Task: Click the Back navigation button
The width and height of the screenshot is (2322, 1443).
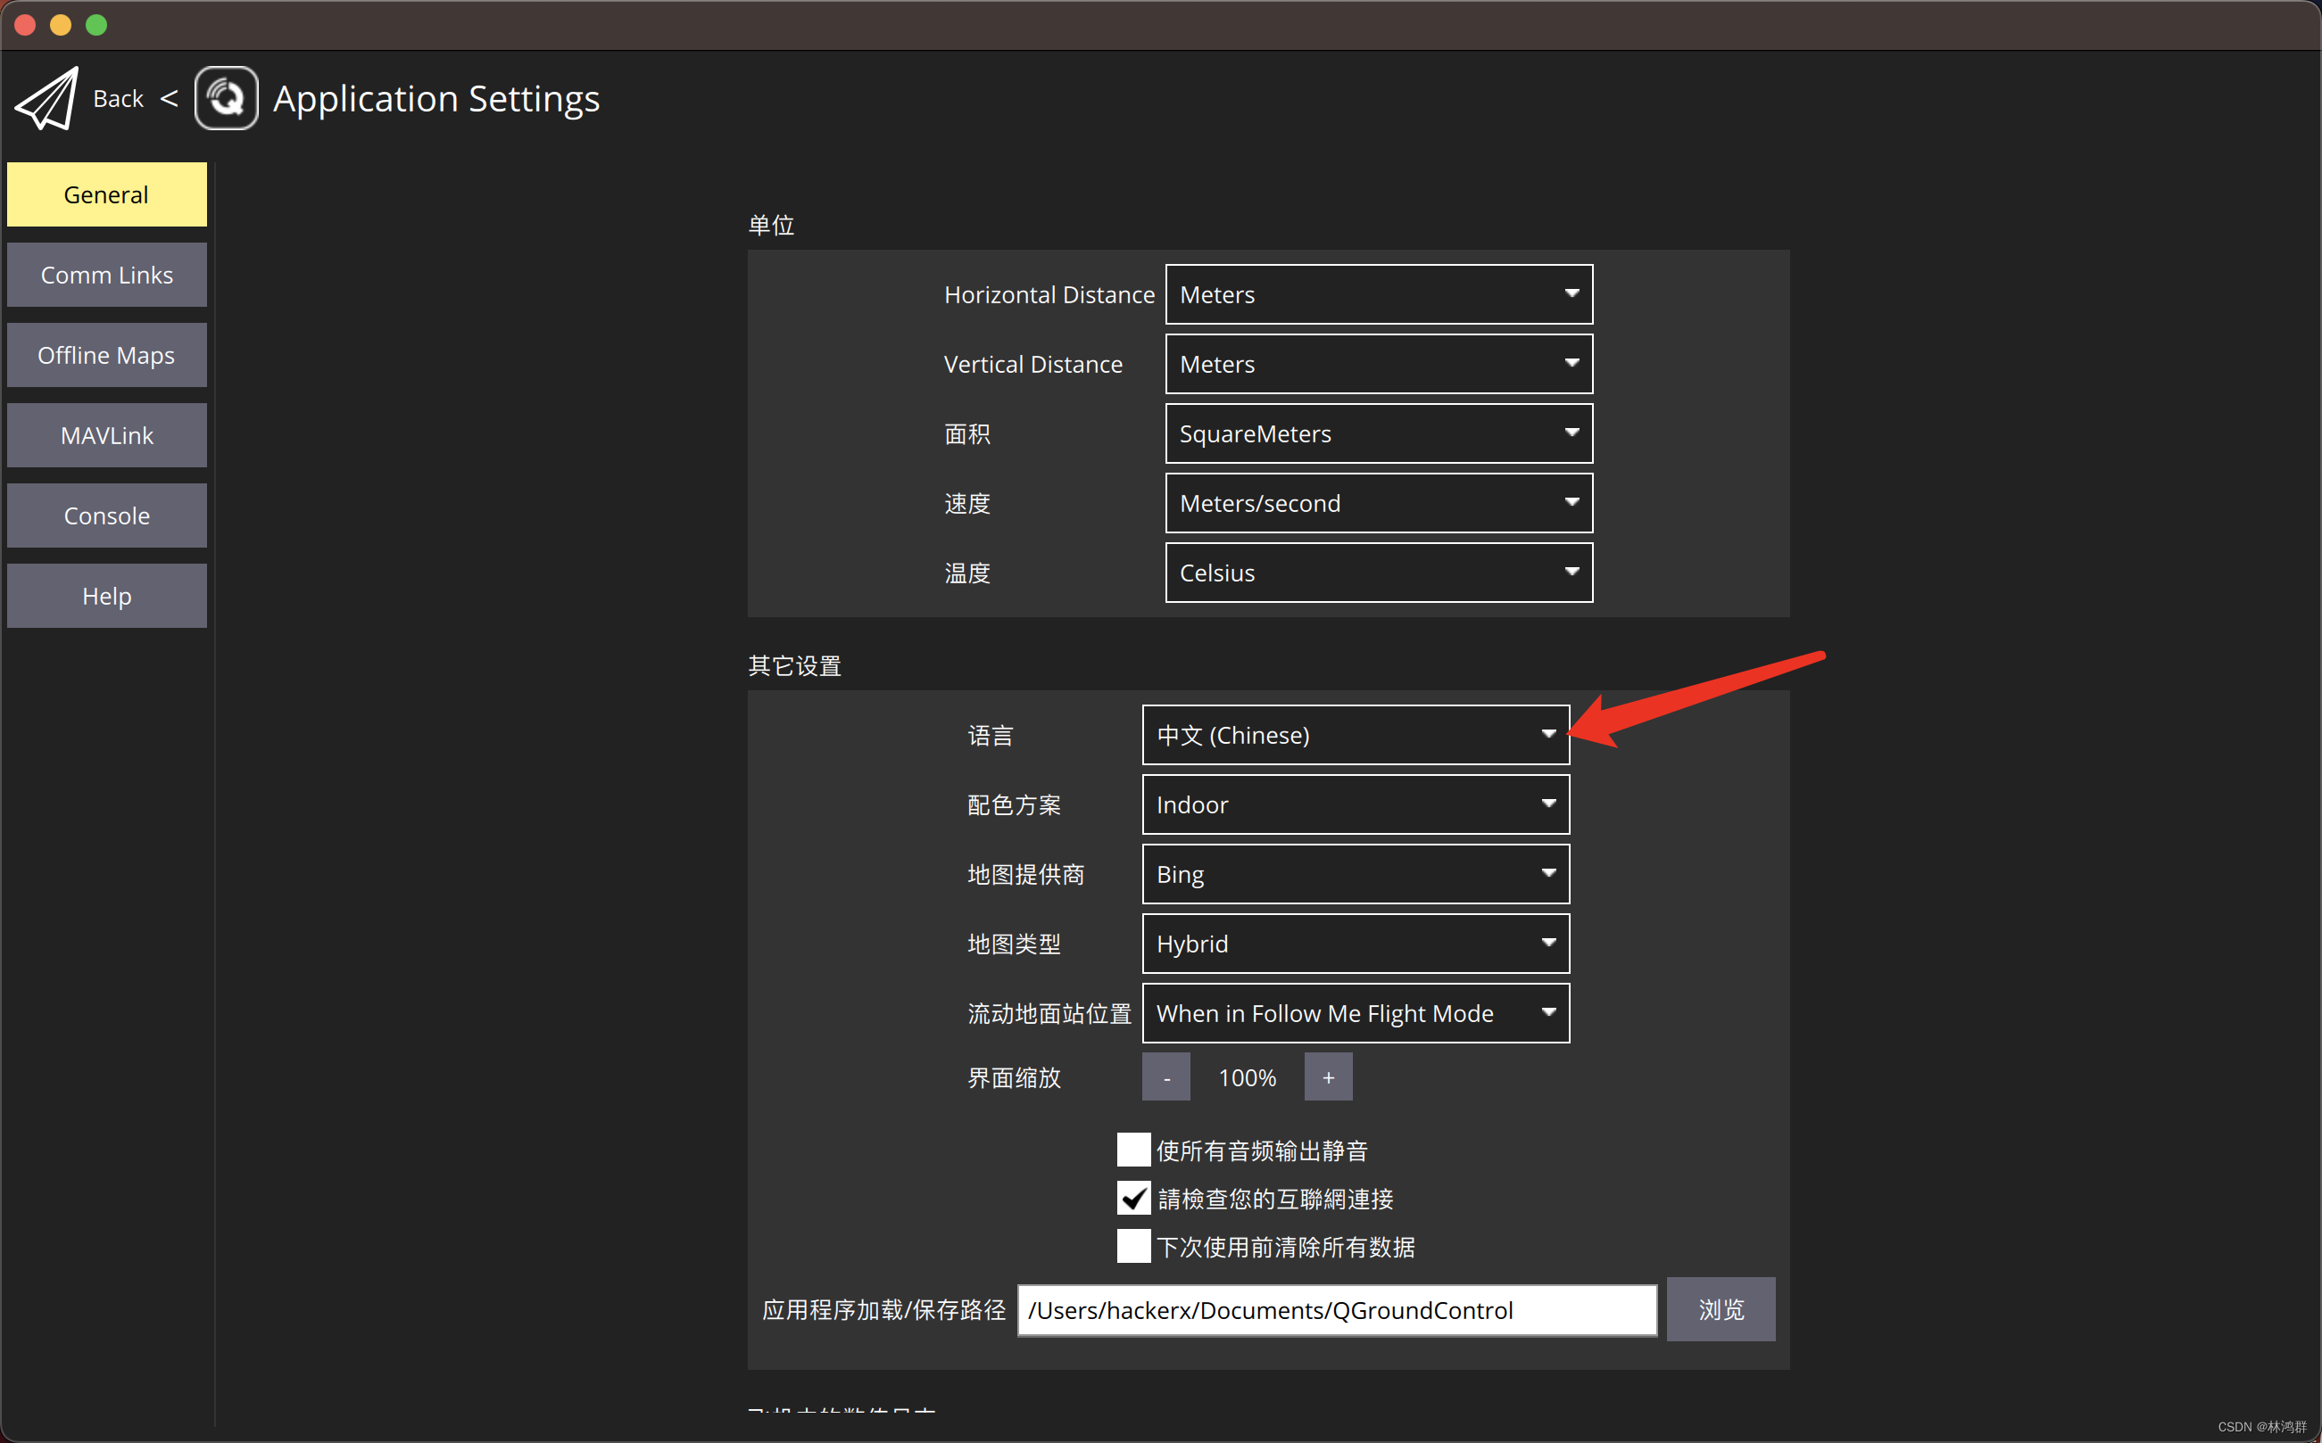Action: [118, 97]
